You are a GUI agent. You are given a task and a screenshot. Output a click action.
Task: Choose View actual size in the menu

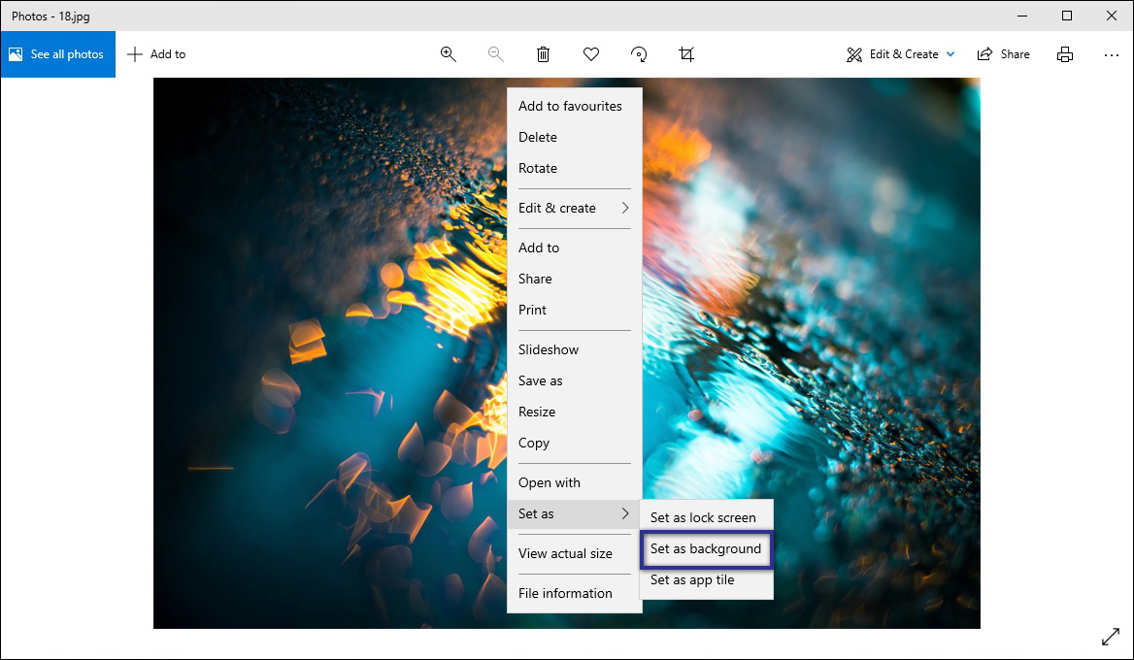pyautogui.click(x=565, y=553)
